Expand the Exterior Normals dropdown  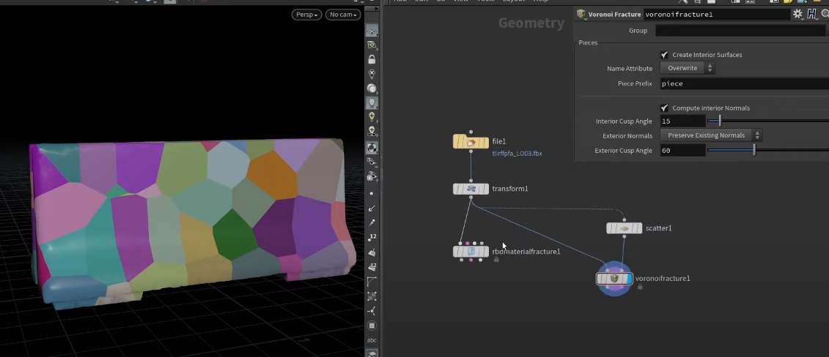[711, 135]
